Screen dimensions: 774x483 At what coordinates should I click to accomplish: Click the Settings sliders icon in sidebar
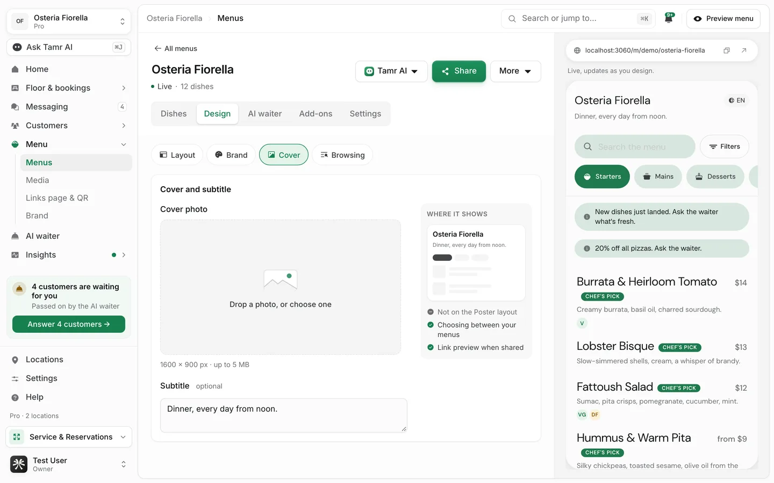[15, 378]
